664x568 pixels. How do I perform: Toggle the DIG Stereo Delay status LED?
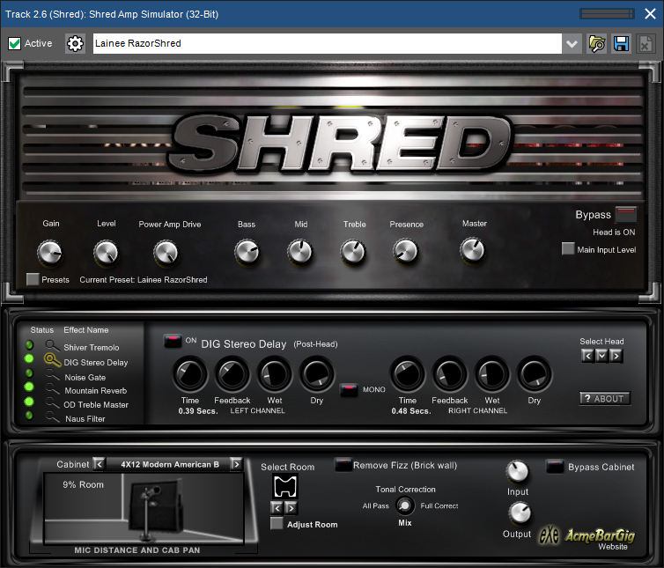tap(29, 358)
